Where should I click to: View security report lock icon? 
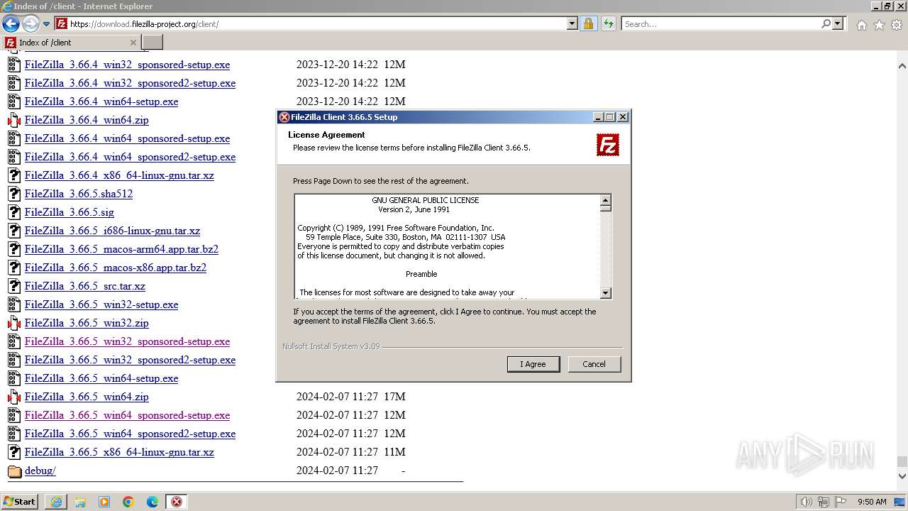[588, 23]
